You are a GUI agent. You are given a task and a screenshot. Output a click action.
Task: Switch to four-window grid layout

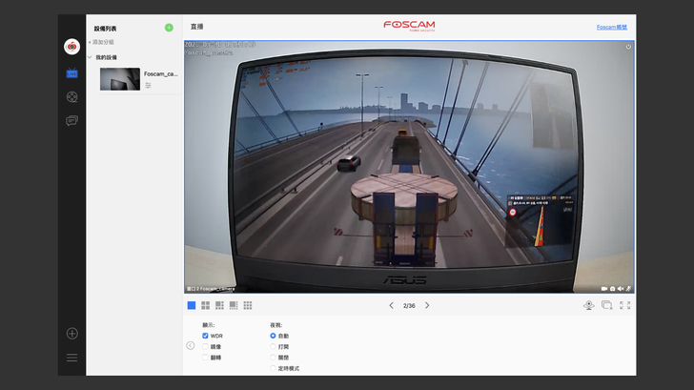205,305
